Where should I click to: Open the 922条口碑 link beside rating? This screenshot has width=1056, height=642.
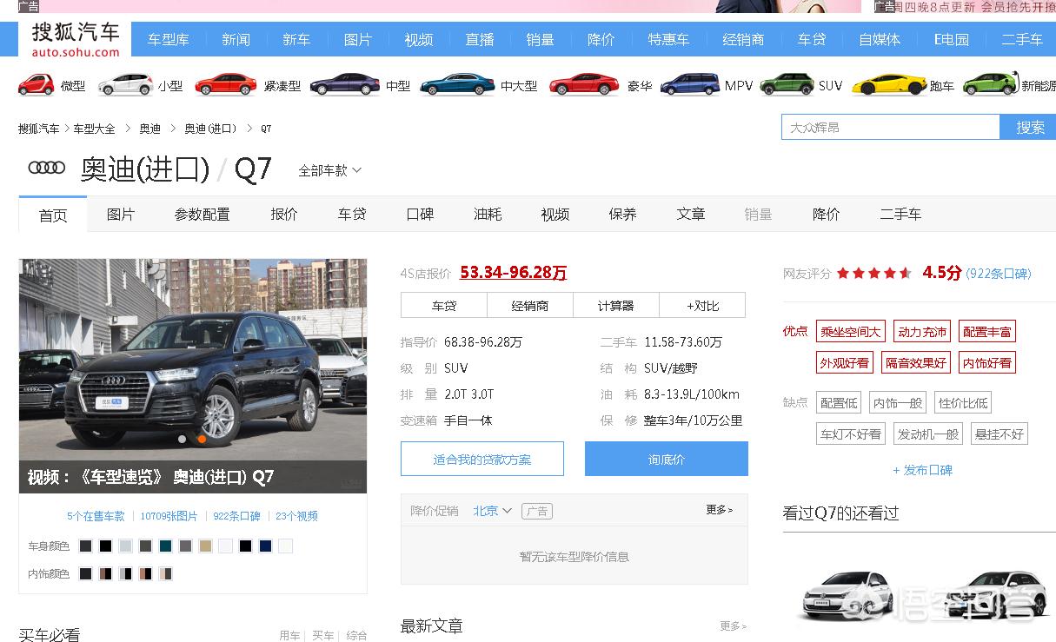(999, 274)
